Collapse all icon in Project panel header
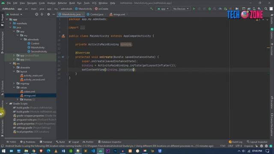Screen dimensions: 274x154 click(42, 14)
